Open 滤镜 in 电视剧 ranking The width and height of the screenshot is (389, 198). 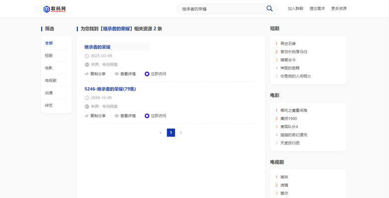click(x=284, y=185)
